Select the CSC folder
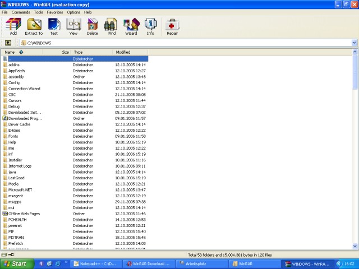The image size is (359, 269). pos(12,95)
